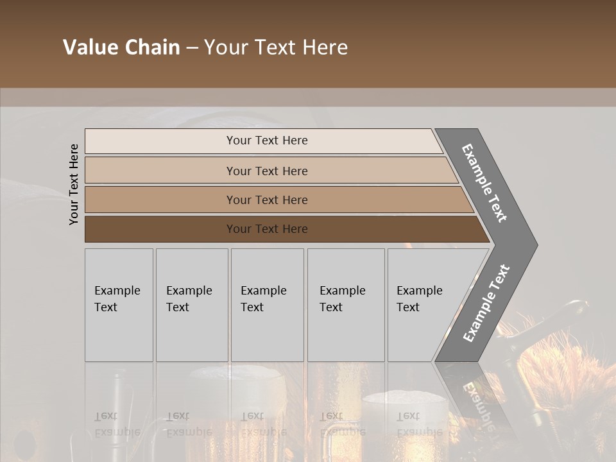Click the second Example Text box
The width and height of the screenshot is (616, 462).
pos(191,305)
